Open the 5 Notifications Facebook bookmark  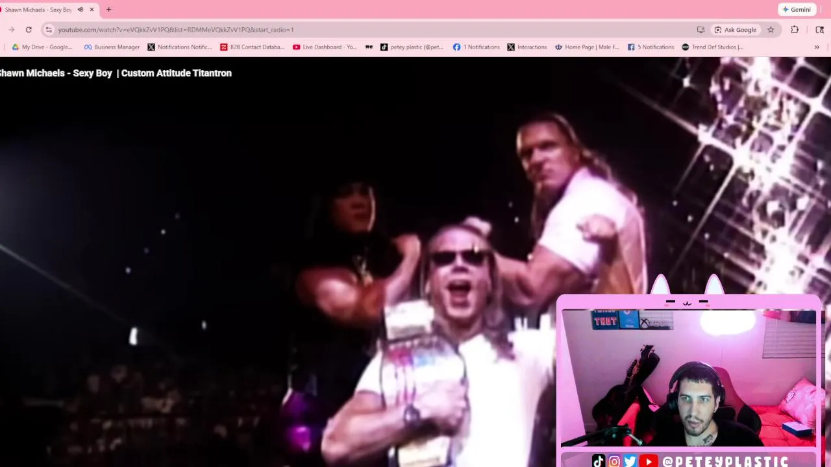(x=651, y=47)
